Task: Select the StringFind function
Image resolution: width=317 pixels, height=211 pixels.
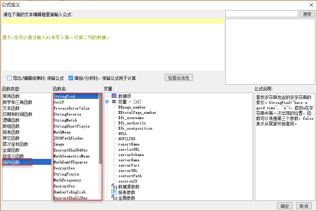Action: click(x=76, y=96)
